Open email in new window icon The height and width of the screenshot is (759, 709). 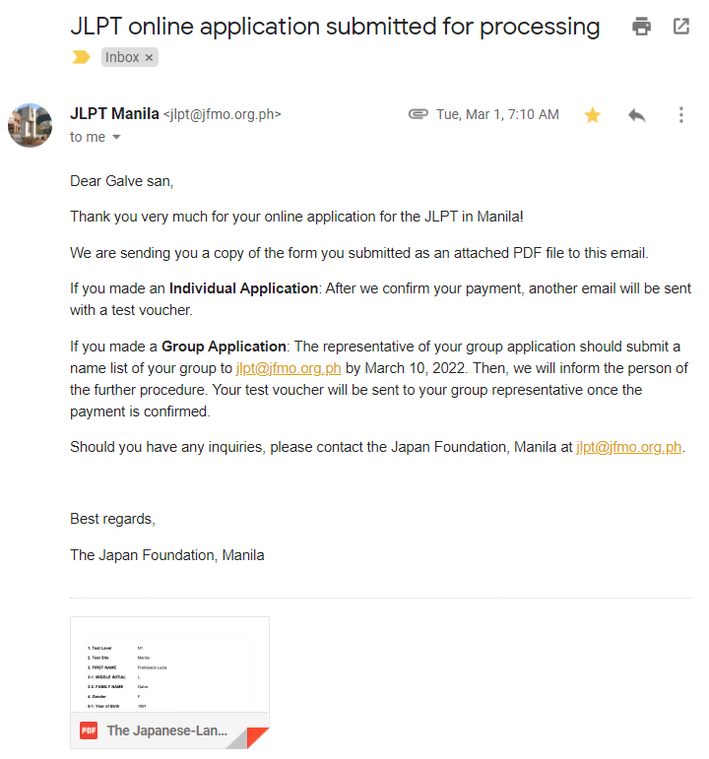pyautogui.click(x=681, y=27)
